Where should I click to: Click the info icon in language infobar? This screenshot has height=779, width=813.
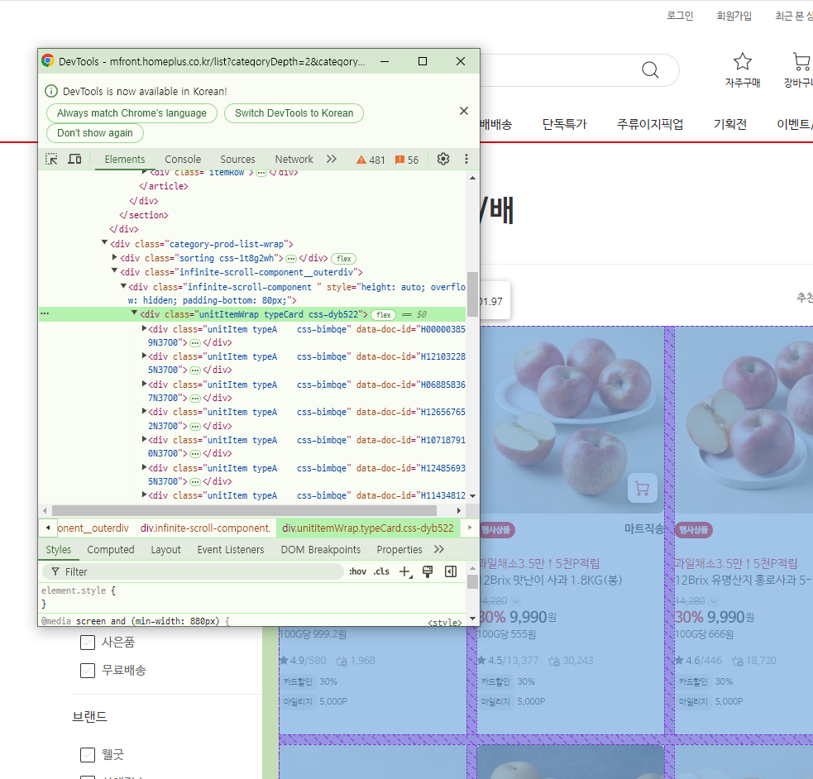pyautogui.click(x=51, y=91)
